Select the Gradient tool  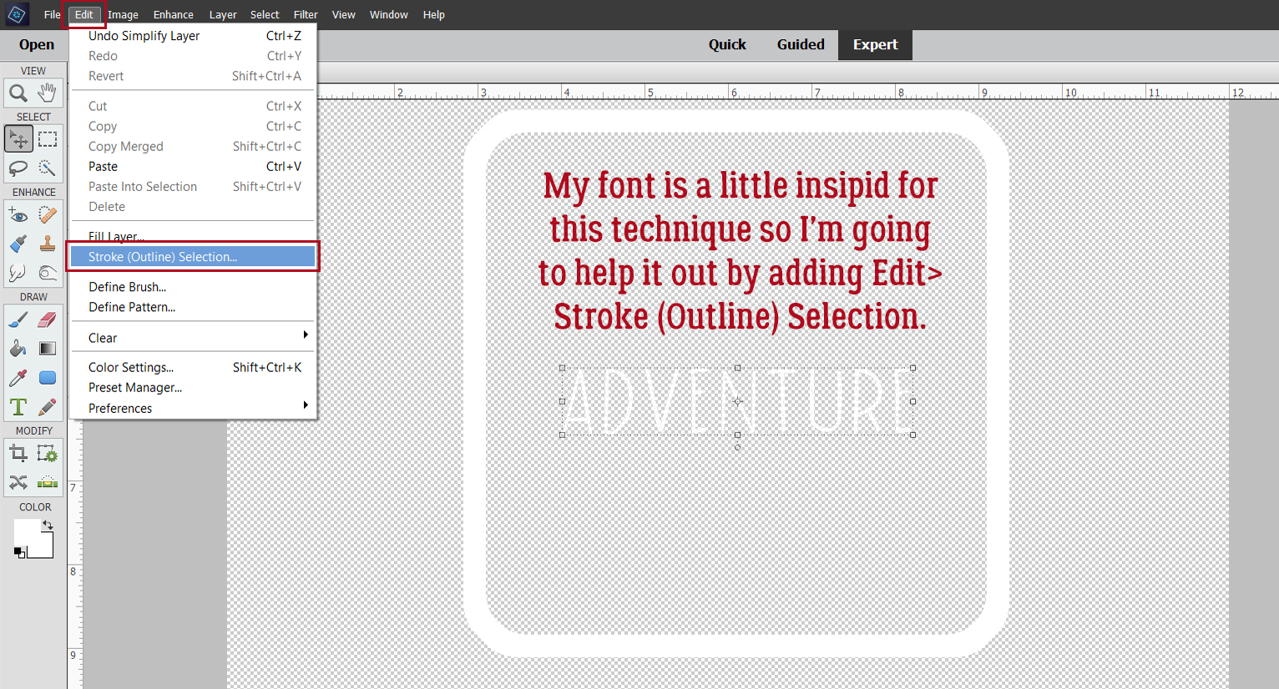(48, 349)
